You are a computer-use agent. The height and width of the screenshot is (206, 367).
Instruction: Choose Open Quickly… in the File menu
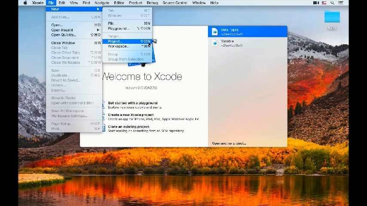pos(74,35)
